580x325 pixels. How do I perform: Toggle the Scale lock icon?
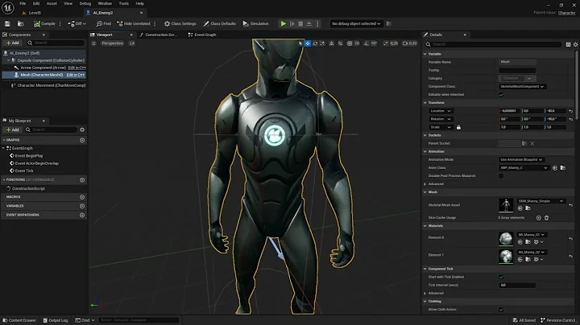pyautogui.click(x=458, y=127)
